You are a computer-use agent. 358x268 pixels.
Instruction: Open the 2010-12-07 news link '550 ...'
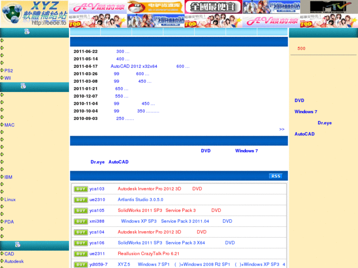pyautogui.click(x=122, y=96)
